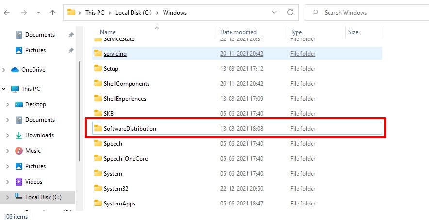Screen dimensions: 429x220
Task: Select Videos in the navigation pane
Action: point(33,182)
